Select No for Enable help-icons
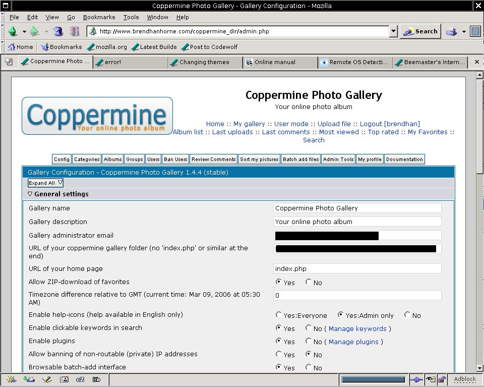 pyautogui.click(x=407, y=314)
